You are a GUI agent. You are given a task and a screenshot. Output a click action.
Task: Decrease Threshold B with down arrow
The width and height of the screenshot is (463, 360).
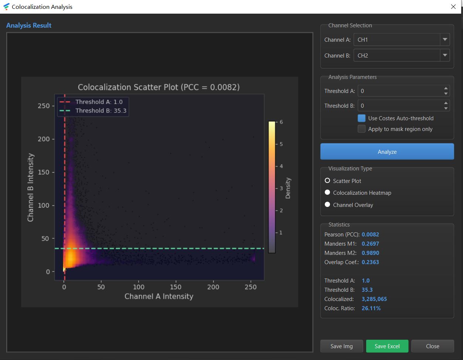(x=446, y=108)
